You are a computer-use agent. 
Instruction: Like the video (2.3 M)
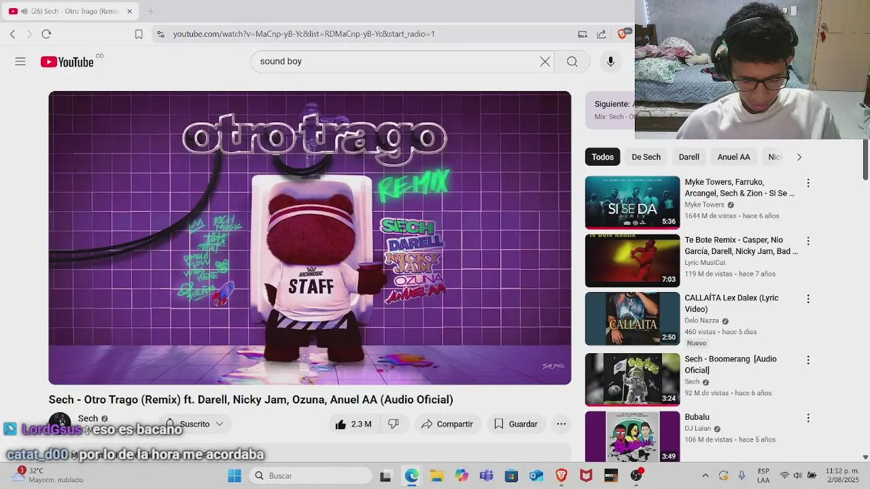353,424
